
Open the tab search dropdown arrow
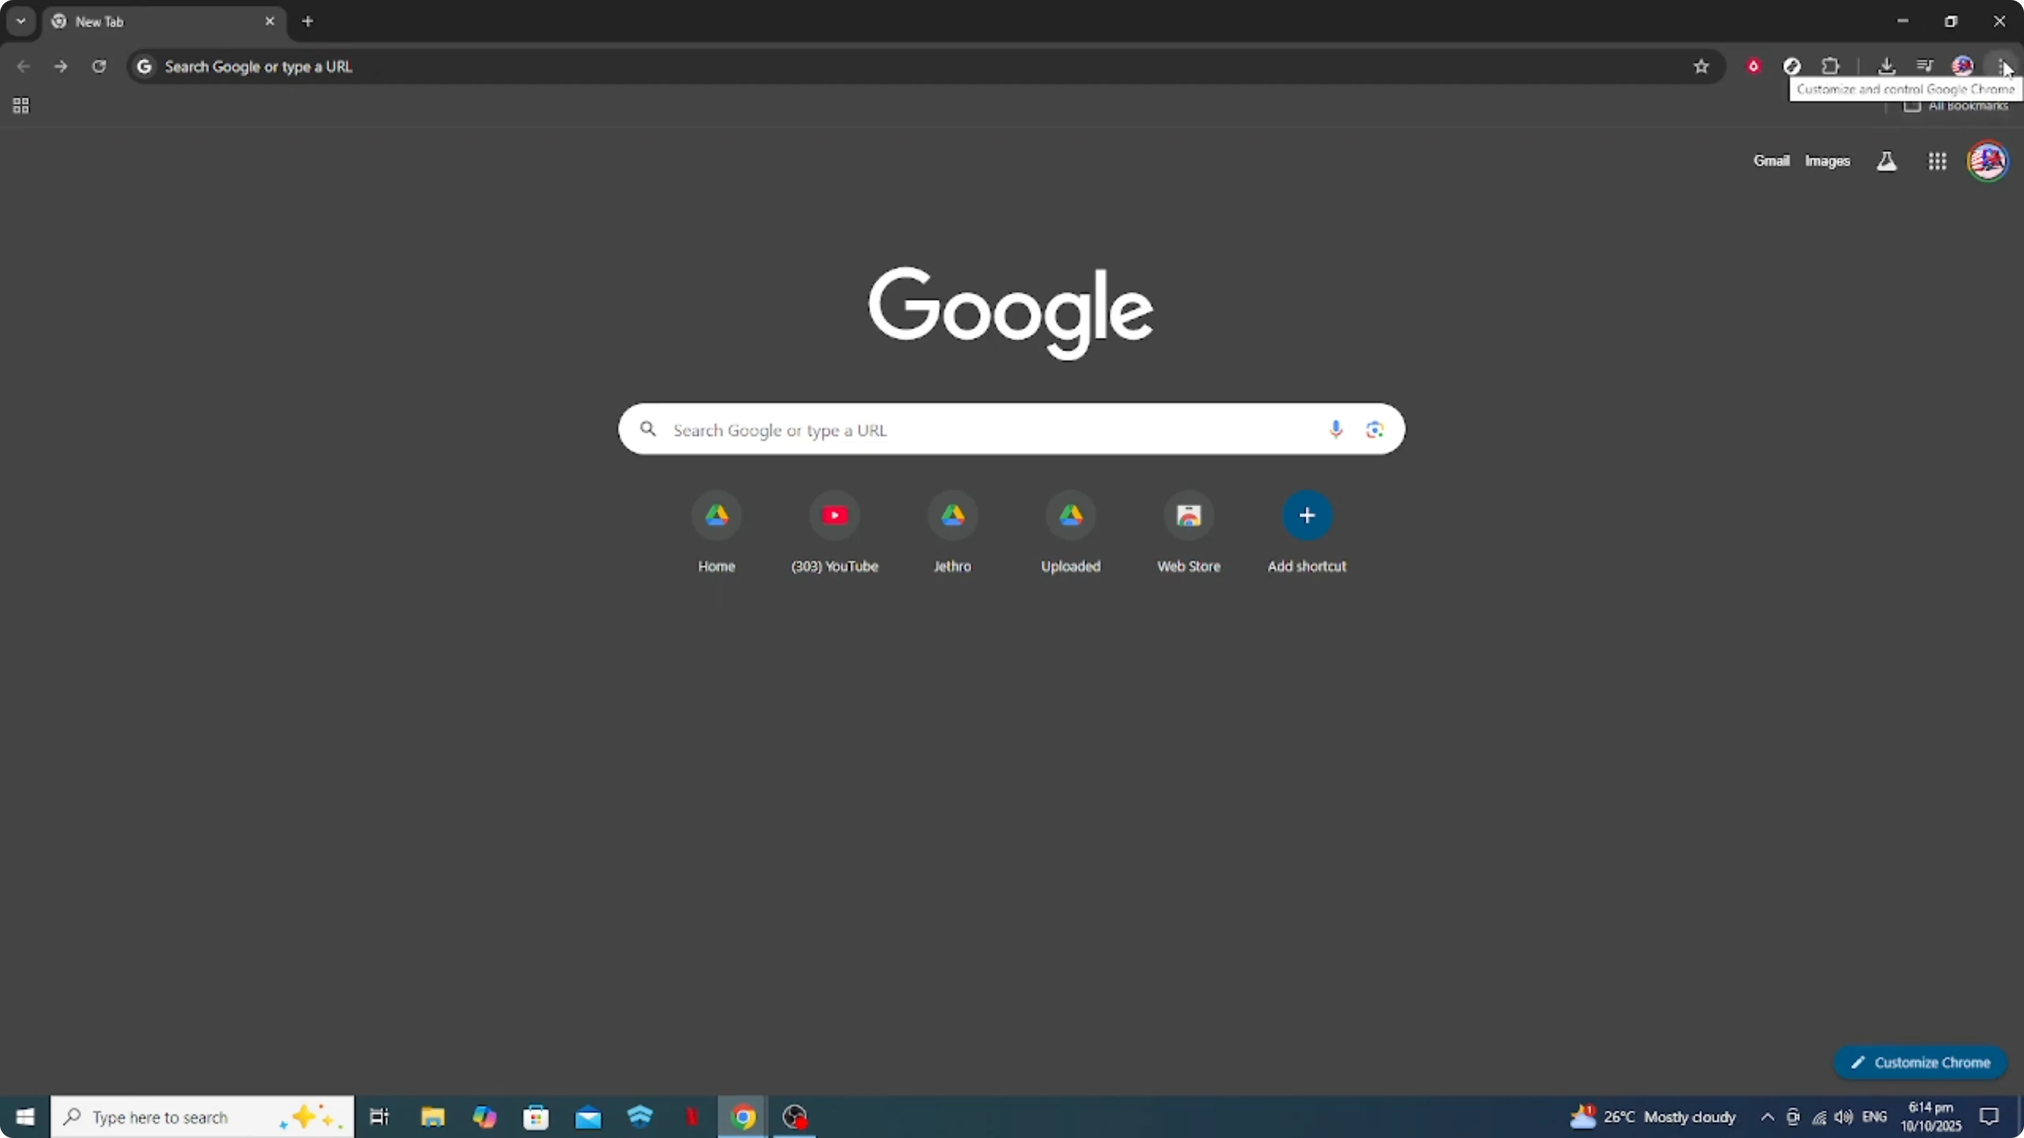pos(21,21)
